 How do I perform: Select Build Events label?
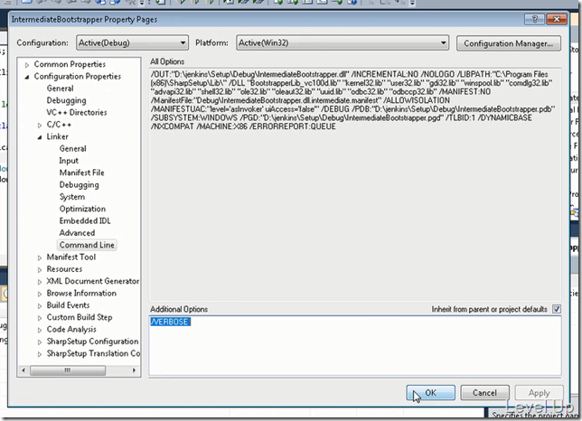tap(68, 305)
